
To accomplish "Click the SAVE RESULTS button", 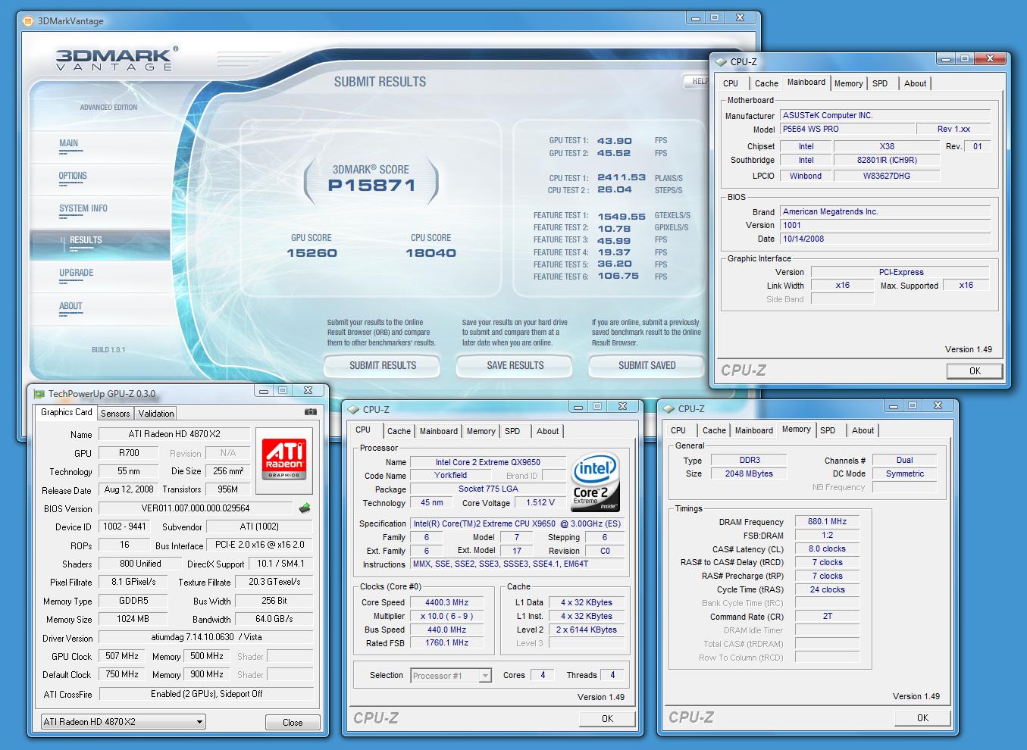I will tap(515, 366).
